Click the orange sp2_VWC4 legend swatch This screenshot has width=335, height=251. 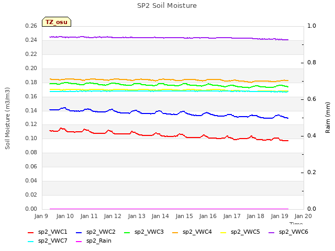(x=175, y=233)
